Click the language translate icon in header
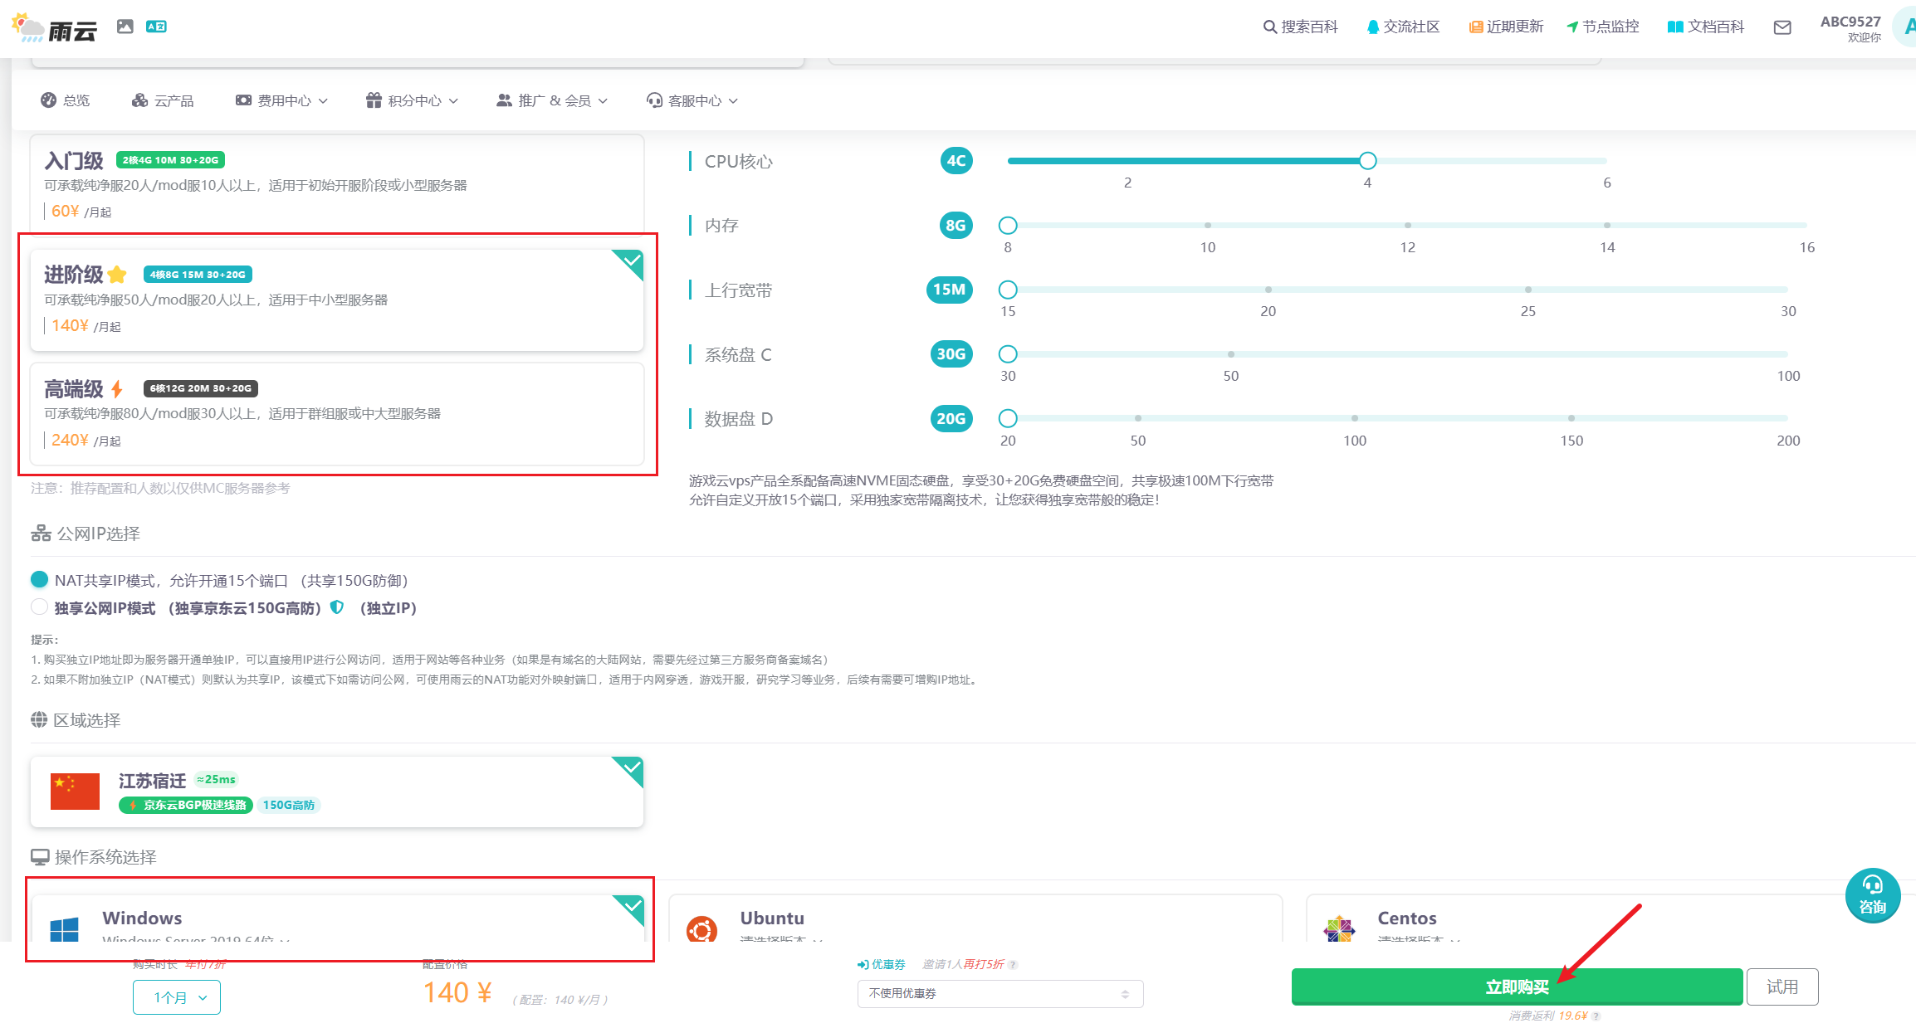The width and height of the screenshot is (1916, 1028). click(156, 27)
